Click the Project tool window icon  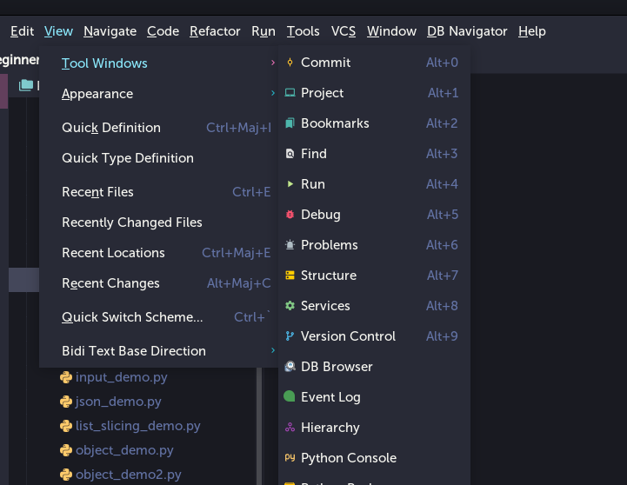(290, 93)
